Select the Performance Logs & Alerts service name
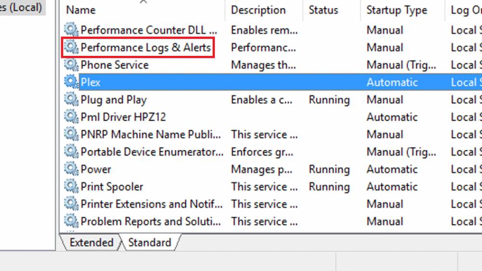 point(146,48)
